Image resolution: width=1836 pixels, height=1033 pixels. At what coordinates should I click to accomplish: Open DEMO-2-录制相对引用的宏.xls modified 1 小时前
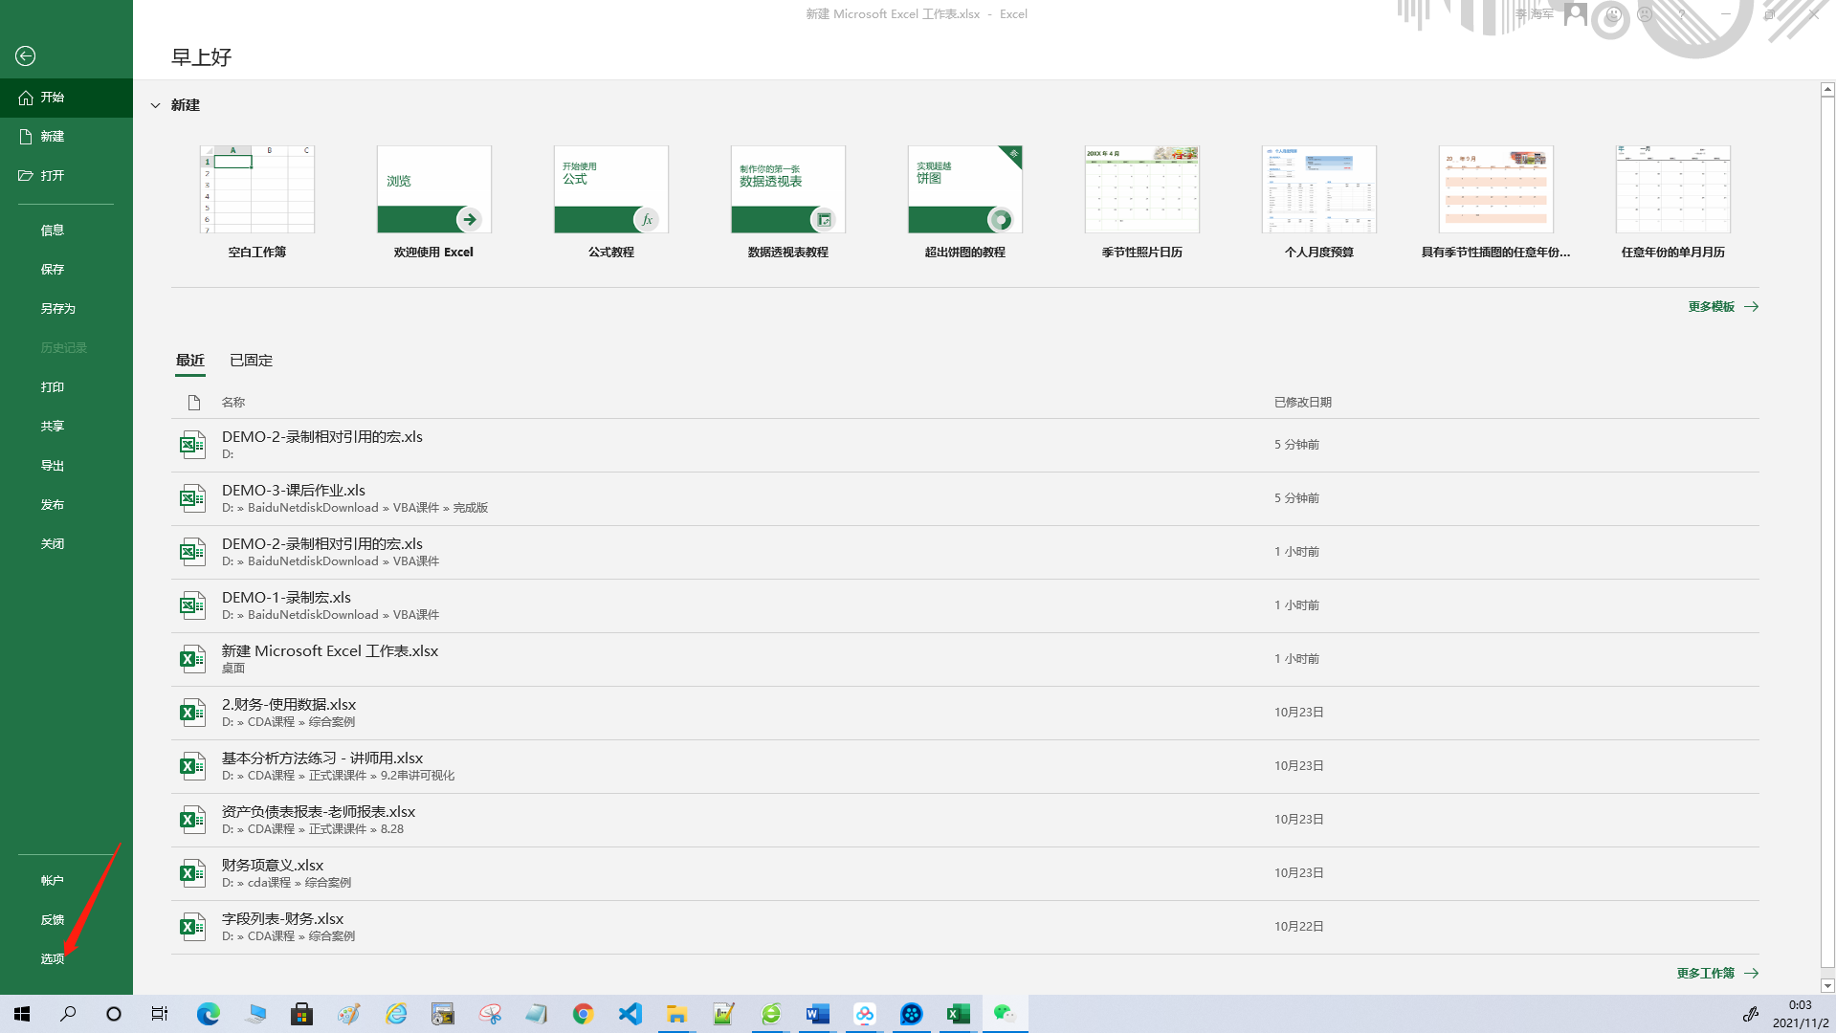pos(965,553)
